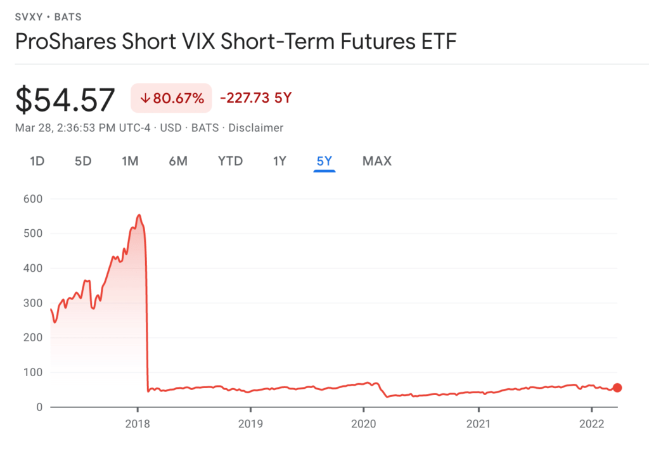Show the MAX time range
Image resolution: width=649 pixels, height=449 pixels.
377,161
